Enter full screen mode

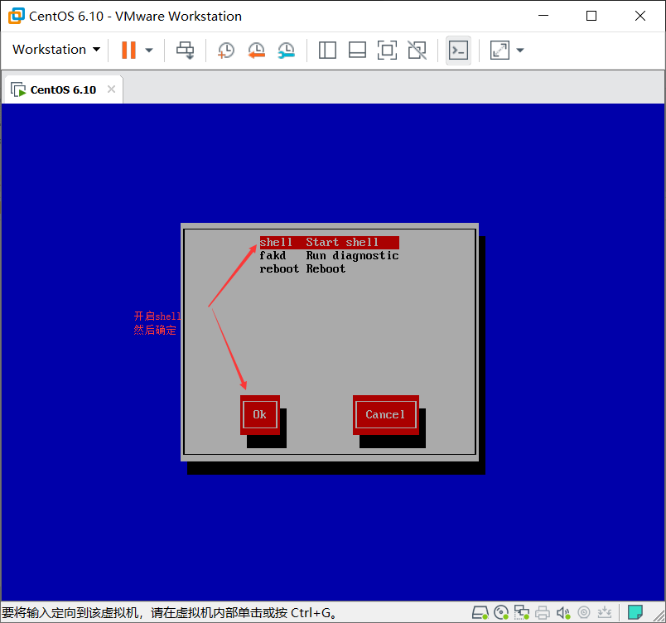click(387, 50)
